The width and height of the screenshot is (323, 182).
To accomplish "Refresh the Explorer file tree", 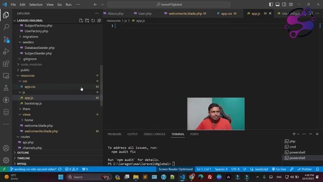I will [93, 20].
